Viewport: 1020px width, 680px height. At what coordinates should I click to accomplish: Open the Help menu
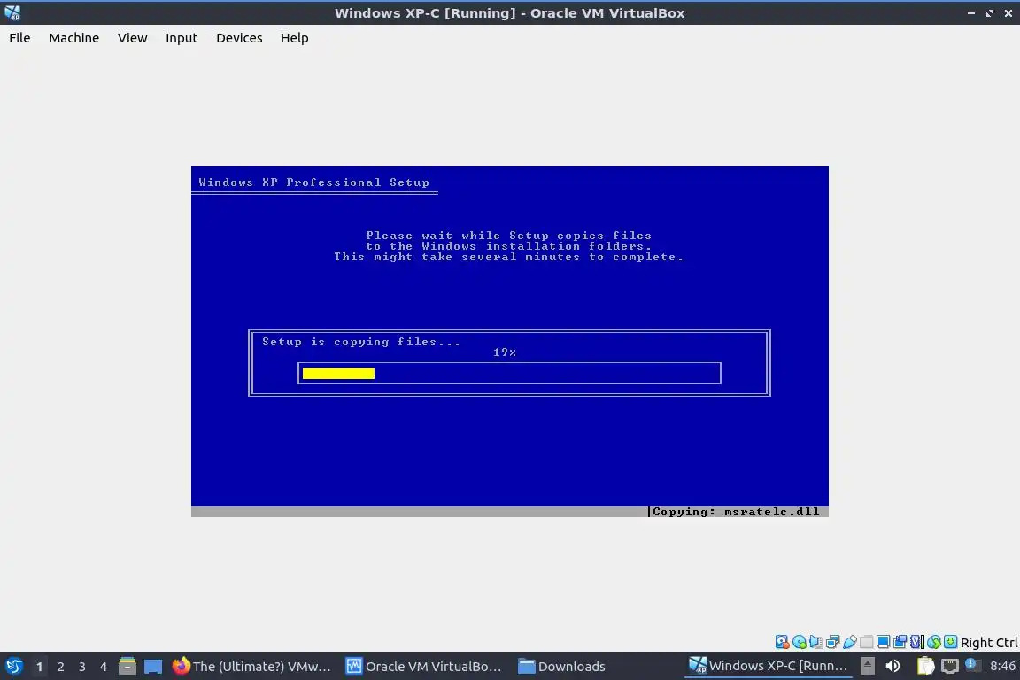tap(295, 38)
